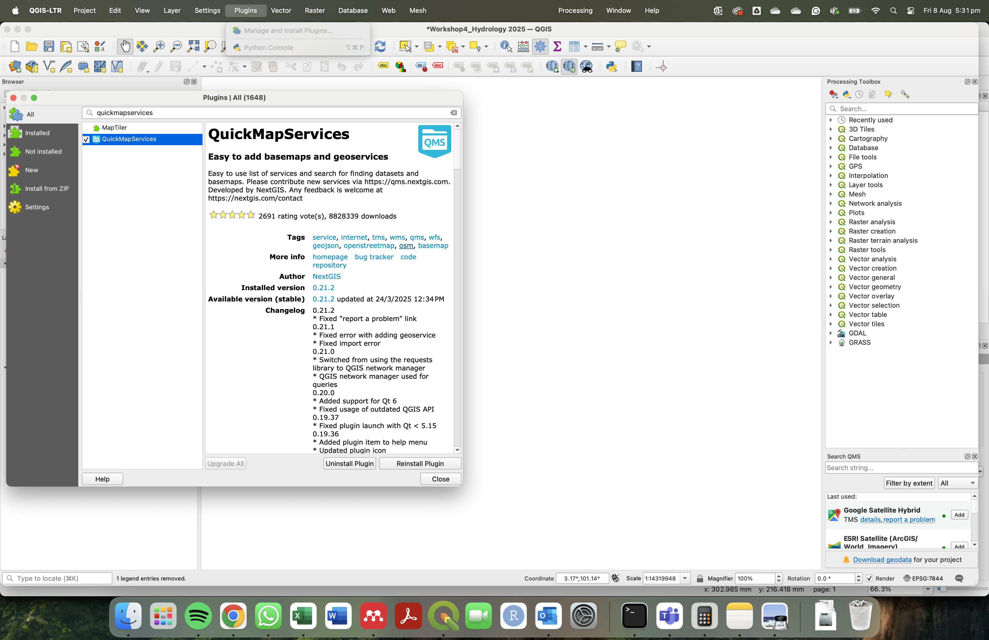
Task: Open the bug tracker link
Action: pos(374,257)
